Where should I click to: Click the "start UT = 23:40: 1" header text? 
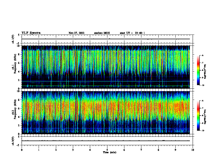coord(132,33)
